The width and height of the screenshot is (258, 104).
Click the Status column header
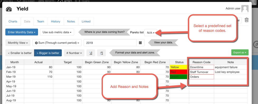click(179, 62)
